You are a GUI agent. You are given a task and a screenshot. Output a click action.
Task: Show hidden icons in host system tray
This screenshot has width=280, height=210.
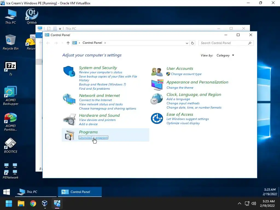tap(240, 203)
